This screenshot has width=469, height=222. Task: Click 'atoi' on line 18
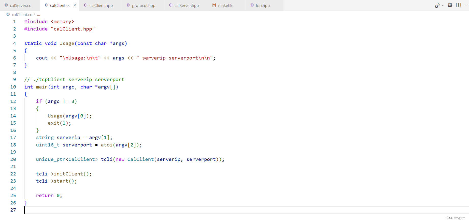click(x=107, y=145)
